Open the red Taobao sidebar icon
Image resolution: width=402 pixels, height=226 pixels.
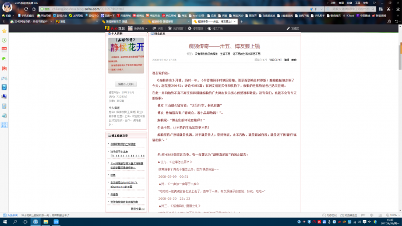(4, 68)
